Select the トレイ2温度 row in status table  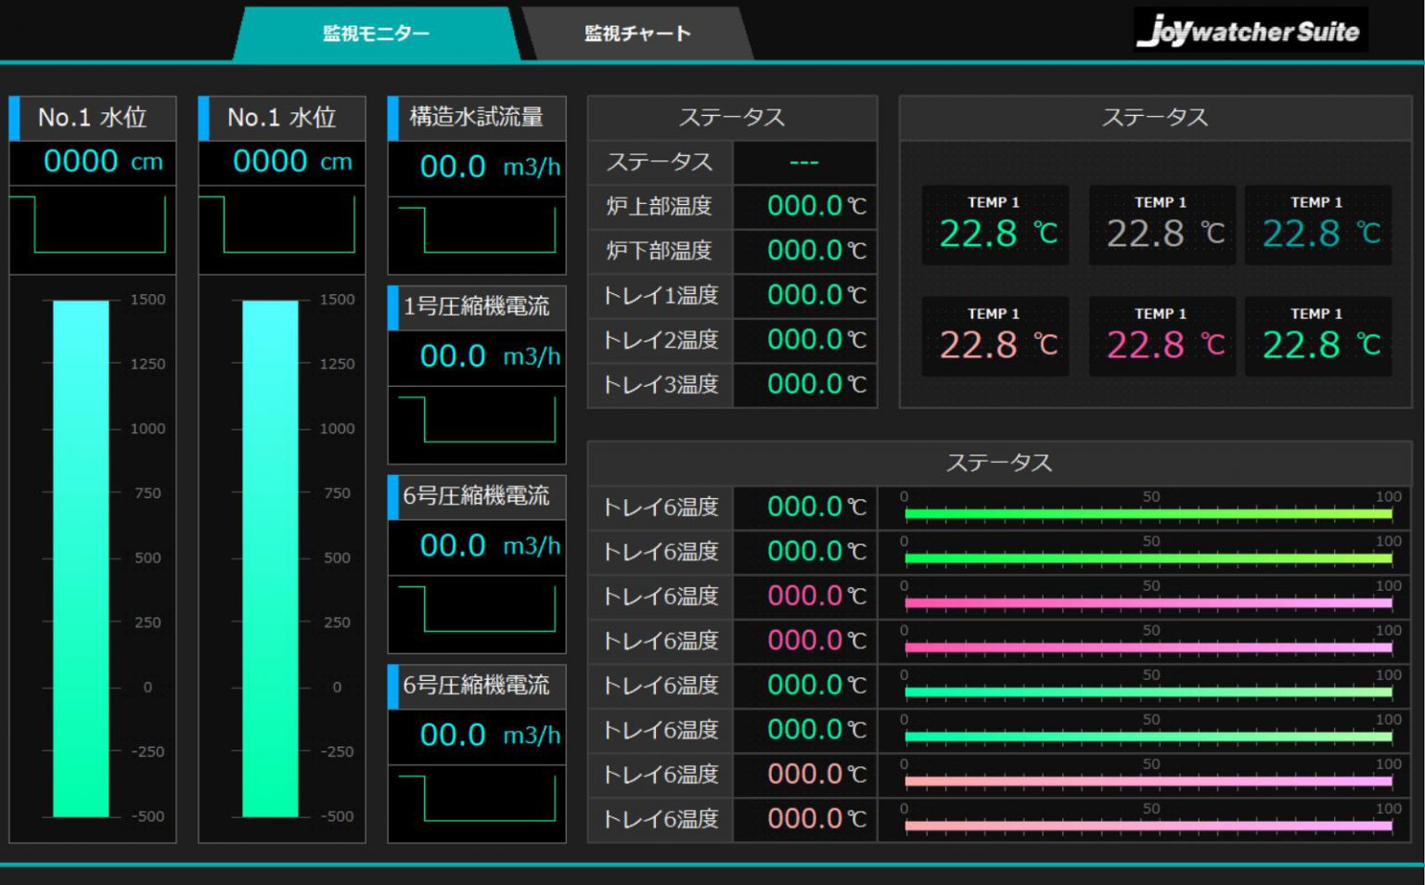click(660, 340)
